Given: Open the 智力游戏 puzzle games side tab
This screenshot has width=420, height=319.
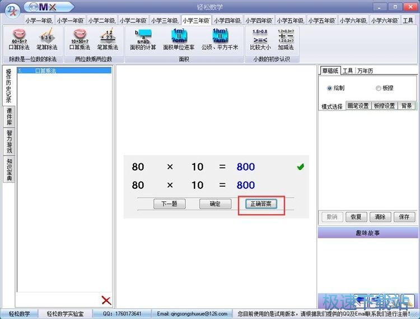Looking at the screenshot, I should pyautogui.click(x=10, y=142).
